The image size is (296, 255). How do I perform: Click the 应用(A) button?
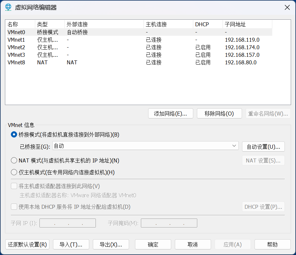coord(233,244)
